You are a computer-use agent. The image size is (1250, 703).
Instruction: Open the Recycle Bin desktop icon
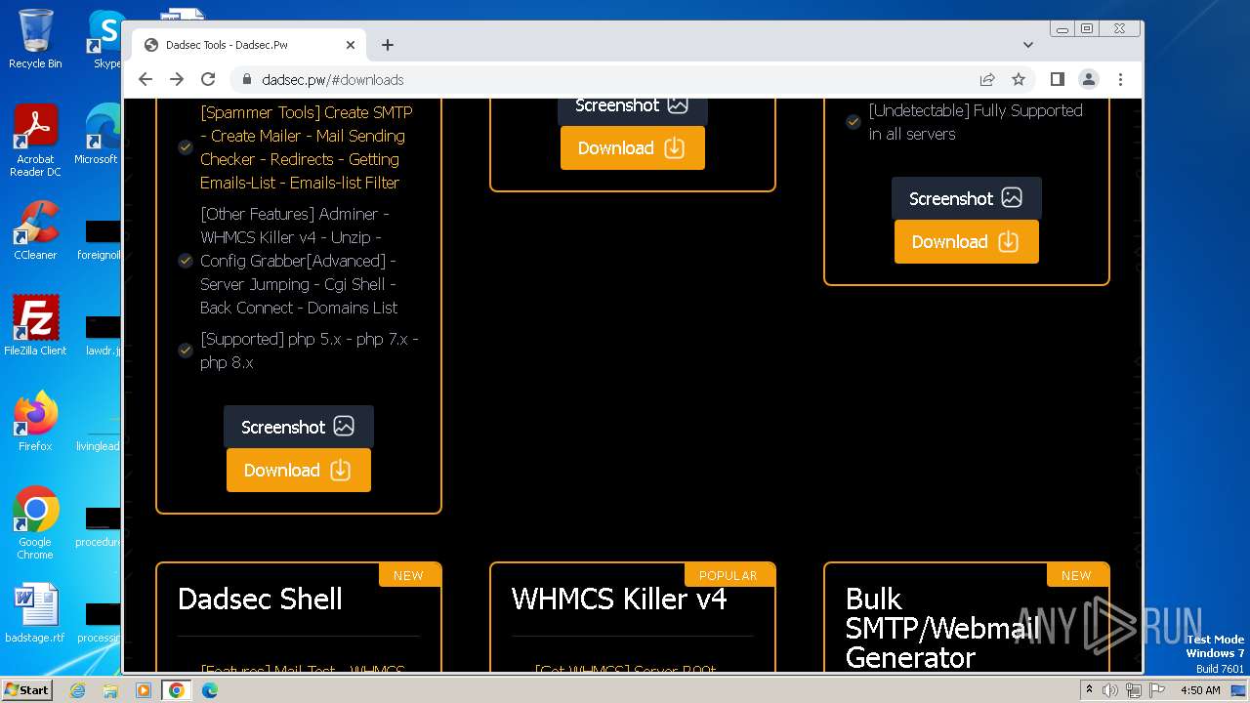[35, 39]
